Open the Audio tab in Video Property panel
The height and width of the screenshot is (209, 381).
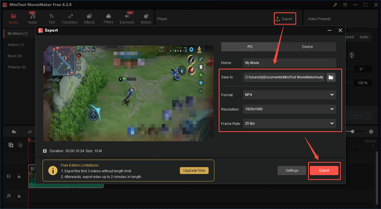(364, 37)
